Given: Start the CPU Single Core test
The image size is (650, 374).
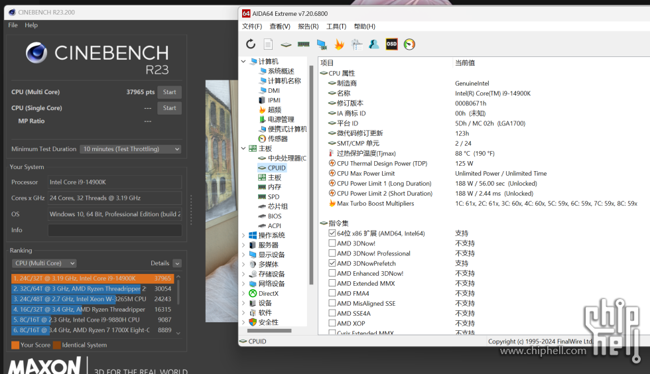Looking at the screenshot, I should (x=169, y=108).
